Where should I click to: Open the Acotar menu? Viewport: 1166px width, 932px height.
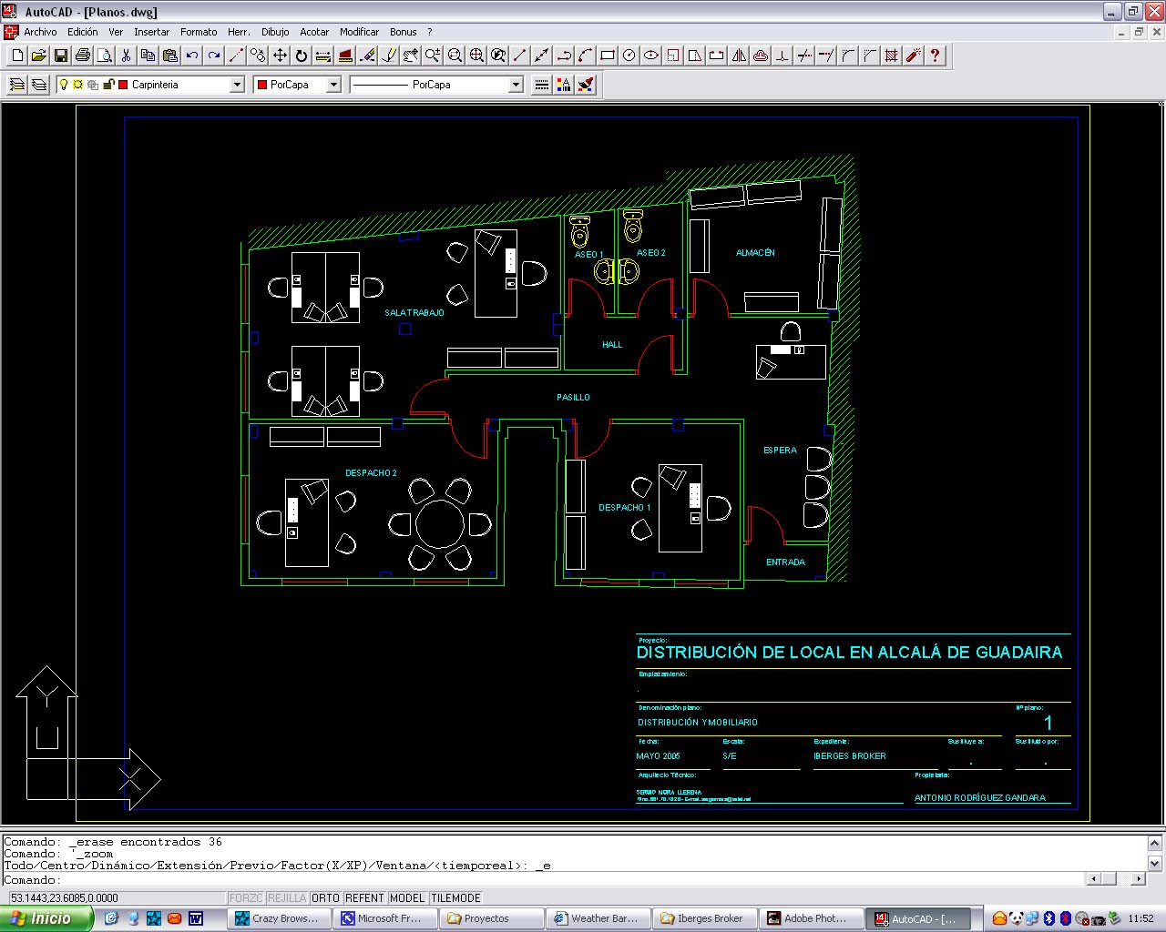point(314,32)
